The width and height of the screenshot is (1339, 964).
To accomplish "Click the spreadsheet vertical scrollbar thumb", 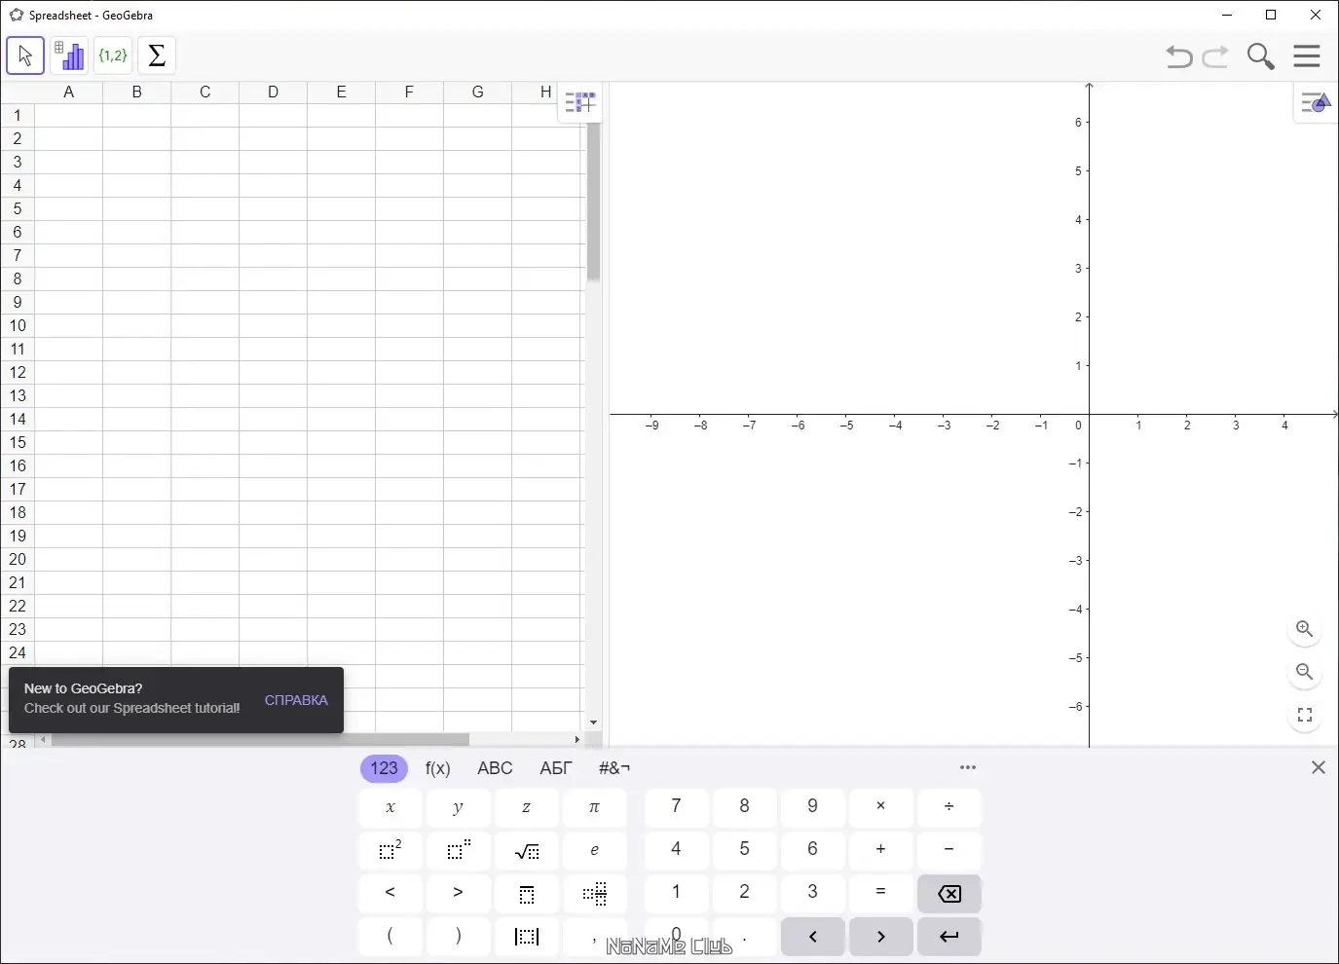I will (593, 202).
